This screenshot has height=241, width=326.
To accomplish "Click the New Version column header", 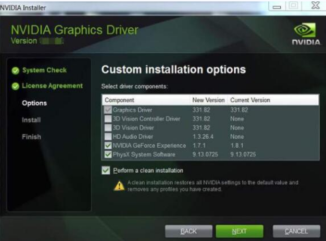I will pyautogui.click(x=208, y=100).
